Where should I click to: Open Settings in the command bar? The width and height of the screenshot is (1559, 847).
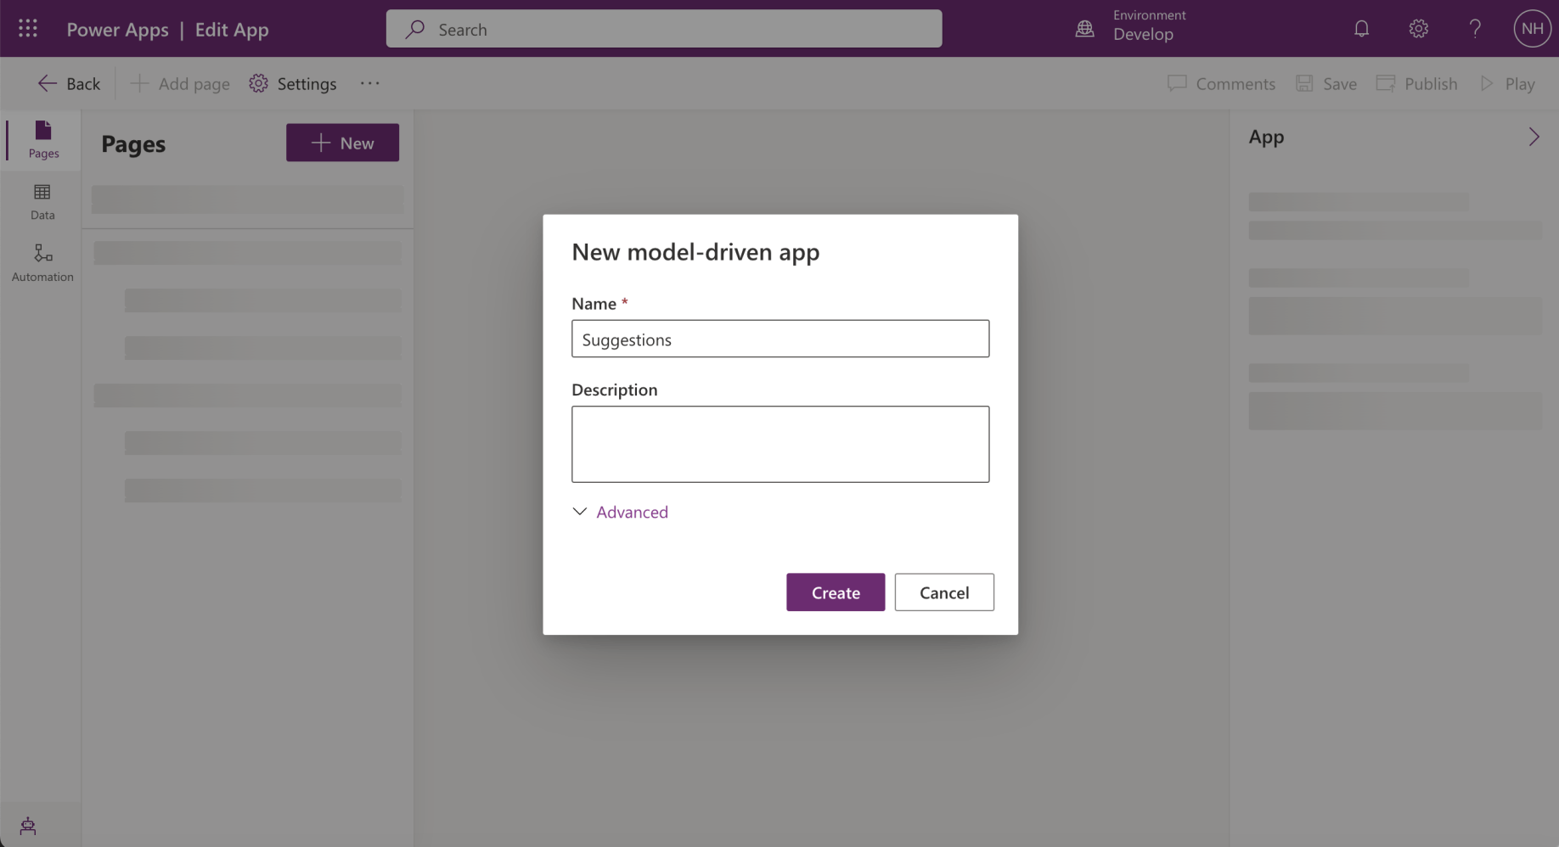pyautogui.click(x=293, y=83)
